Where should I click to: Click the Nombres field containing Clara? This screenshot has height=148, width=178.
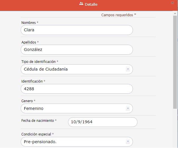click(x=77, y=30)
